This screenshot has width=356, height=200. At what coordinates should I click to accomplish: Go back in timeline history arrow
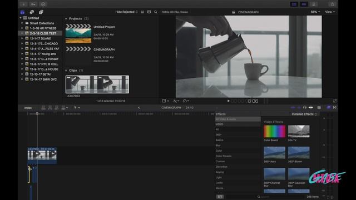139,108
